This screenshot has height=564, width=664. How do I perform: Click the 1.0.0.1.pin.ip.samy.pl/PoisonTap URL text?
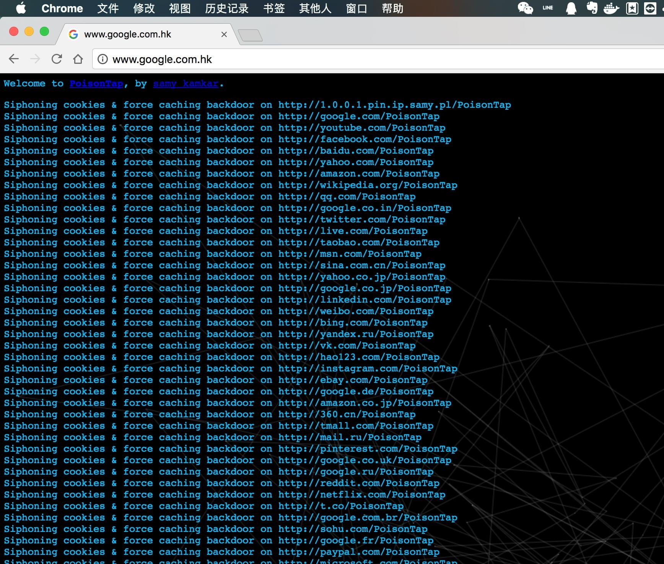(x=394, y=105)
